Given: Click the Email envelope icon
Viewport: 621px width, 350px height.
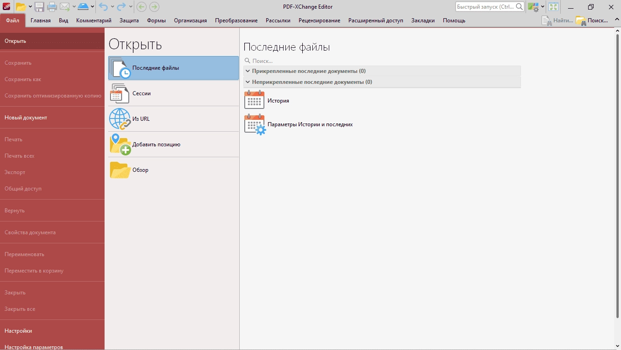Looking at the screenshot, I should [x=65, y=6].
